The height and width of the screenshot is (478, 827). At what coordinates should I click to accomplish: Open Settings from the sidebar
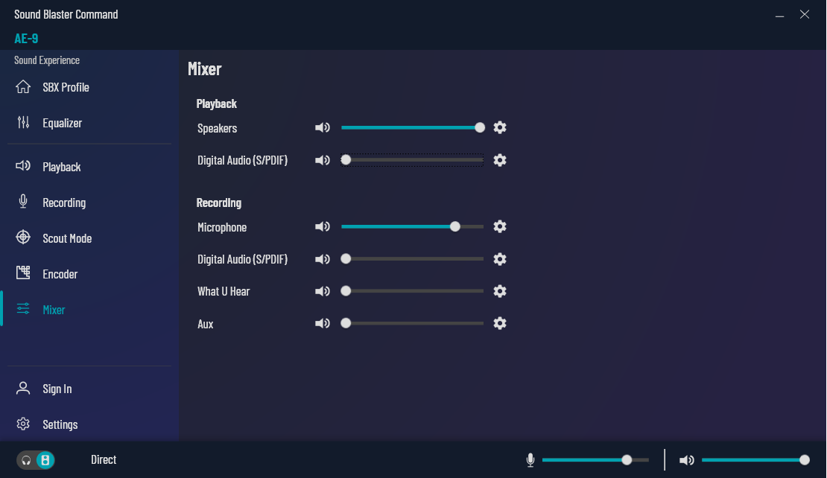pos(60,424)
